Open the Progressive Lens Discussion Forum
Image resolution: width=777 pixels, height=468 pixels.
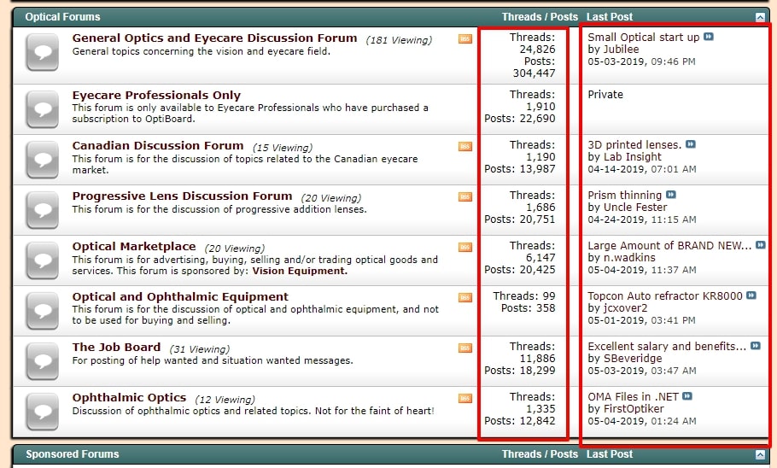(182, 196)
